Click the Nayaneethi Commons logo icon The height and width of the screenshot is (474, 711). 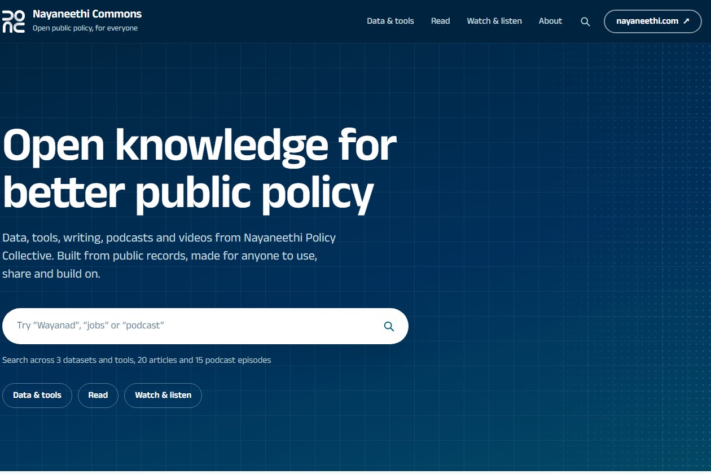point(14,21)
